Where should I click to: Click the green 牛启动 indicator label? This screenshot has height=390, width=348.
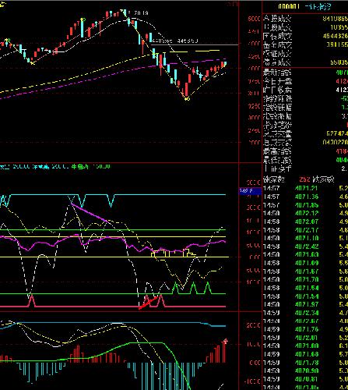click(x=79, y=166)
